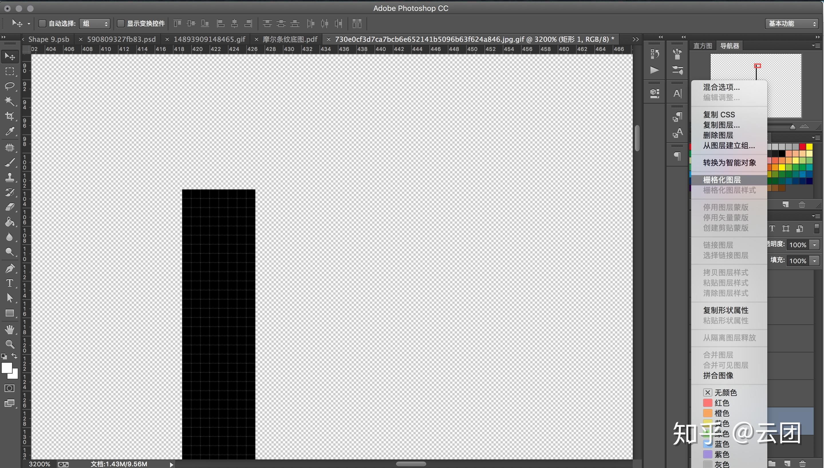Collapse the left toolbox double arrow
The height and width of the screenshot is (468, 824).
[x=3, y=37]
